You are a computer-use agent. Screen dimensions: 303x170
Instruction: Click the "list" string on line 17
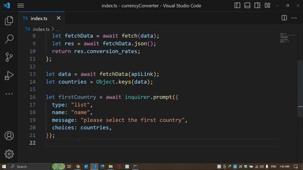pyautogui.click(x=80, y=105)
